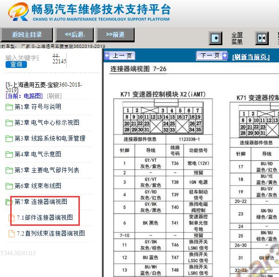The height and width of the screenshot is (277, 279).
Task: Click document icon of 7.2直列线束连接器端视图
Action: [12, 234]
